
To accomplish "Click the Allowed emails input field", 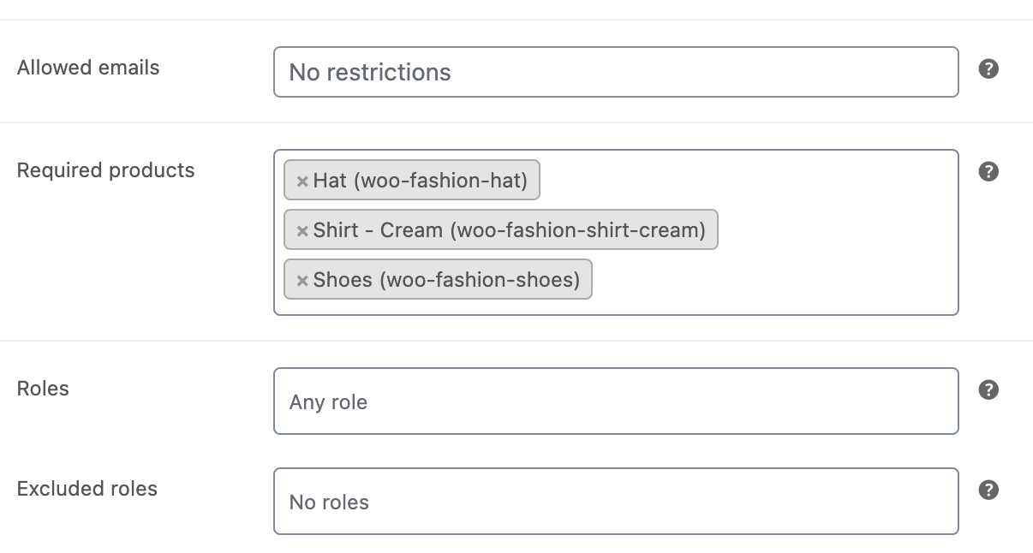I will pos(616,72).
